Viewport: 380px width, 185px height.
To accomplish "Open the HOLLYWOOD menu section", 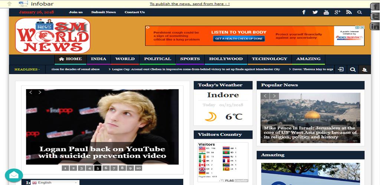I will click(x=226, y=59).
